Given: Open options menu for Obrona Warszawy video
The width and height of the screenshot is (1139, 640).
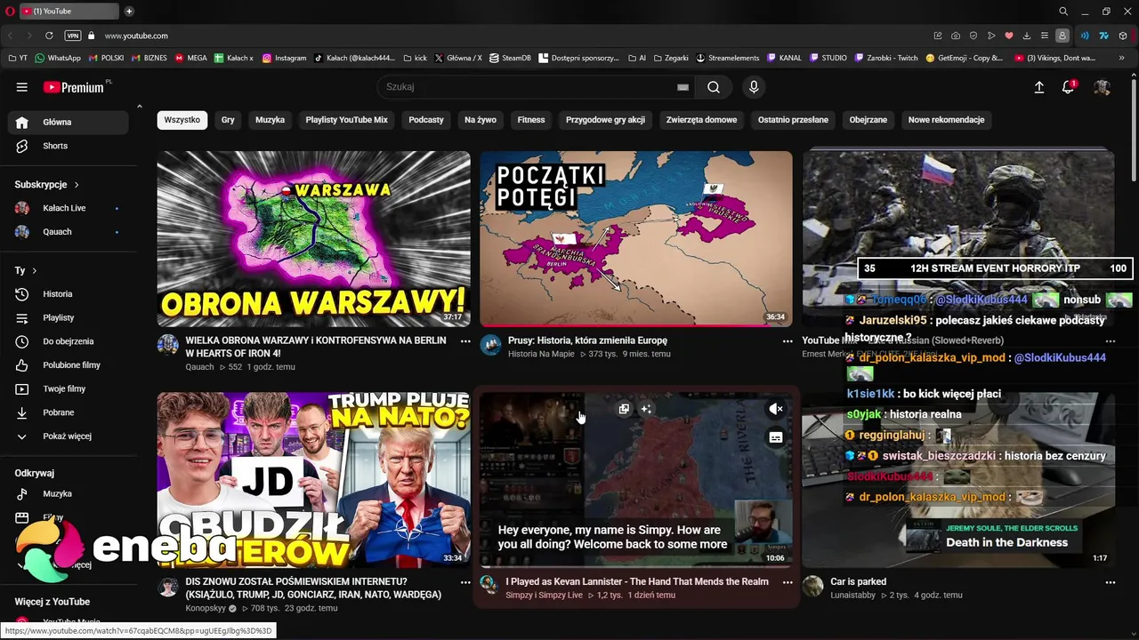Looking at the screenshot, I should 465,341.
